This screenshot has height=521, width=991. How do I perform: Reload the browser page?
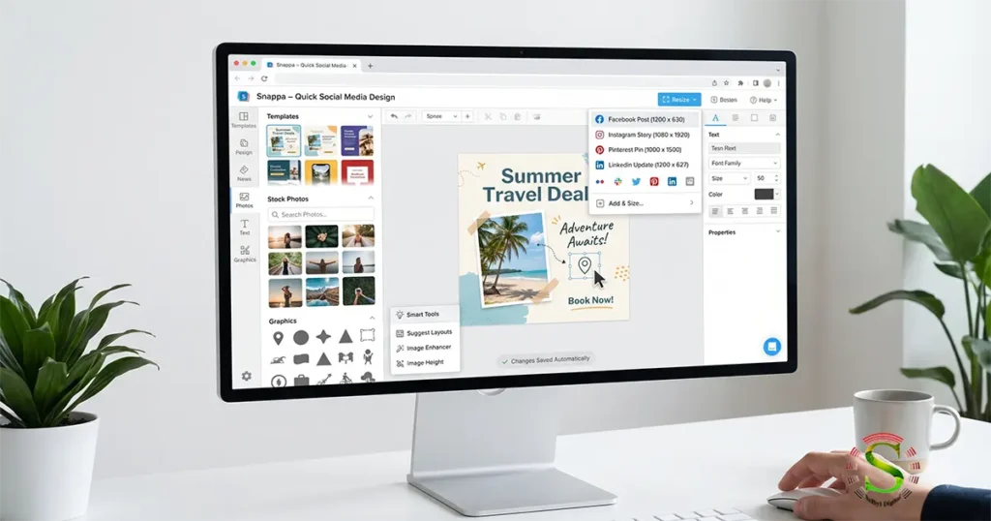tap(264, 78)
